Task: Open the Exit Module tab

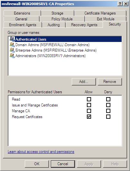Action: tap(106, 19)
